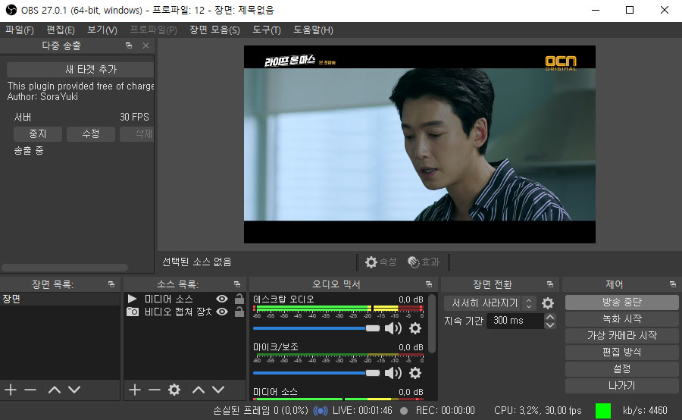Open source properties gear in source toolbar

[174, 390]
